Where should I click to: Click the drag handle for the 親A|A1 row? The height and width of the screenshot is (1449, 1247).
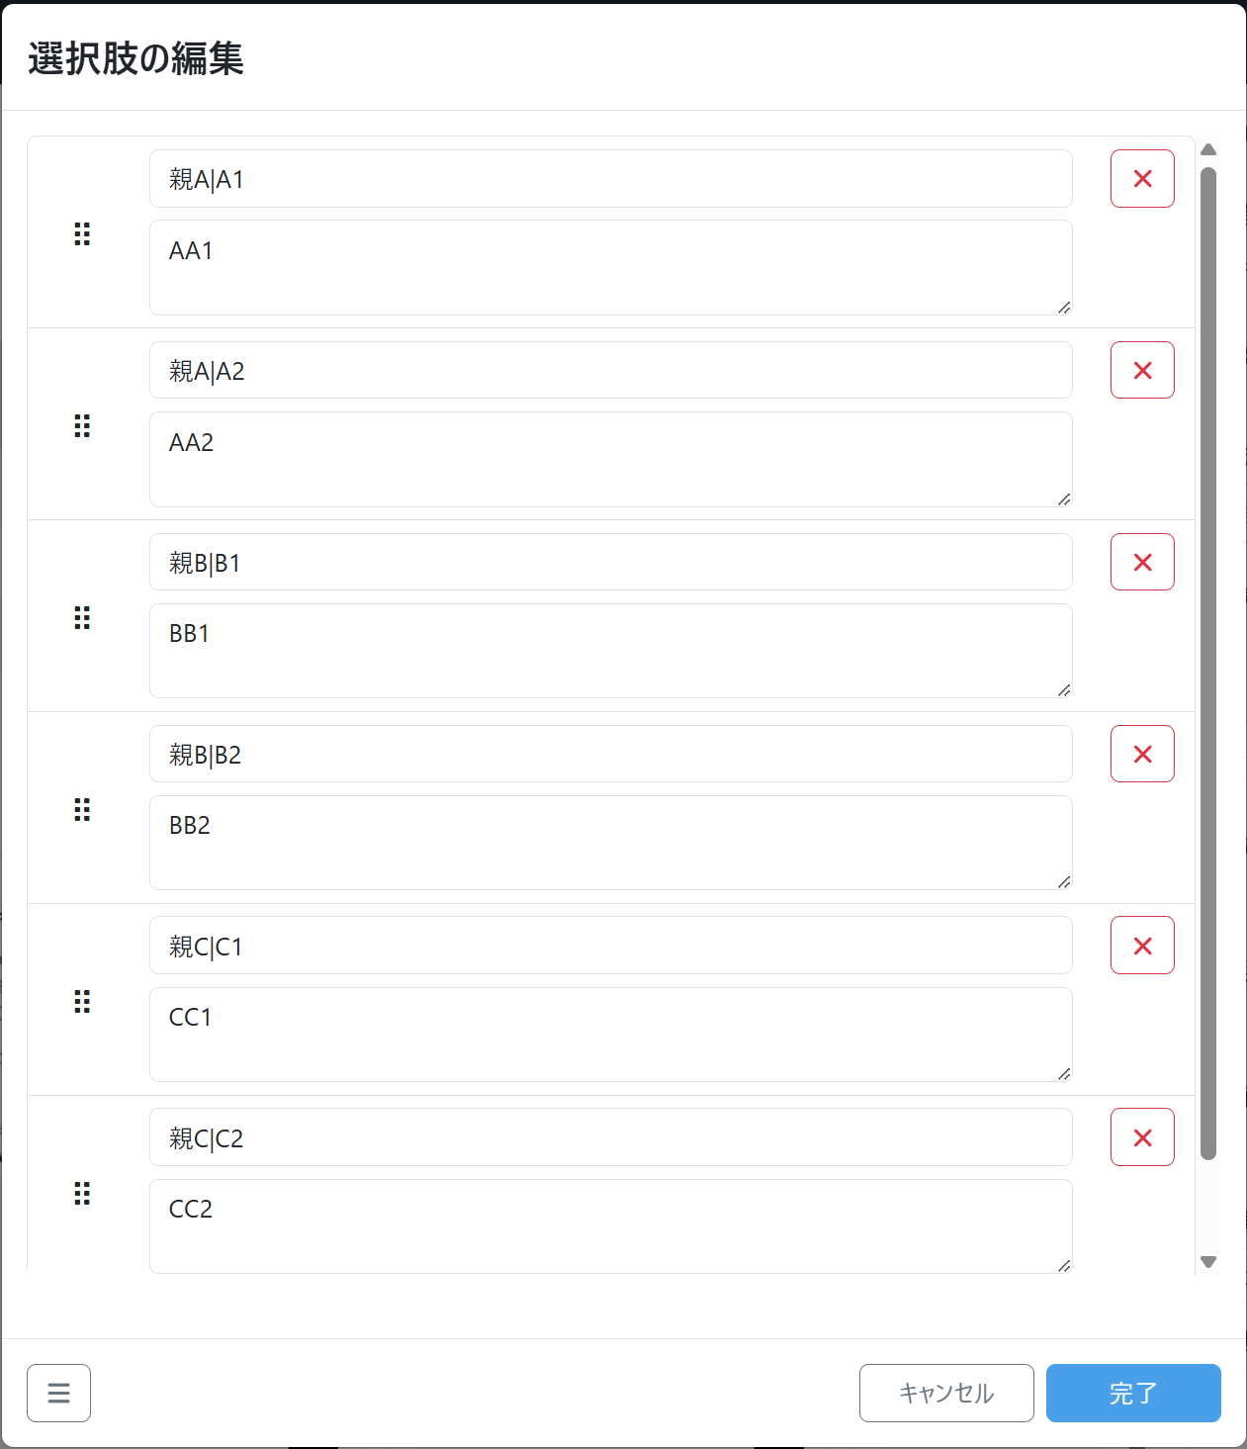click(82, 234)
